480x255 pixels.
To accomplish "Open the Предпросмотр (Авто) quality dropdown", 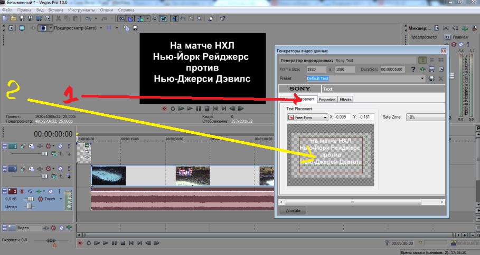I will click(x=101, y=28).
